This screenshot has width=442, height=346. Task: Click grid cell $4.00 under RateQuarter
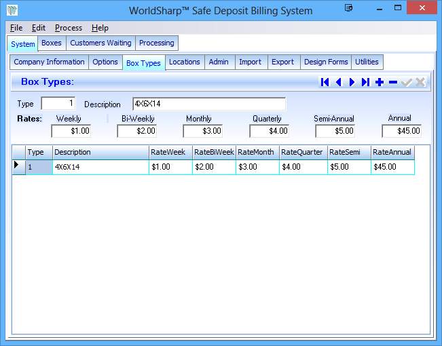coord(303,167)
